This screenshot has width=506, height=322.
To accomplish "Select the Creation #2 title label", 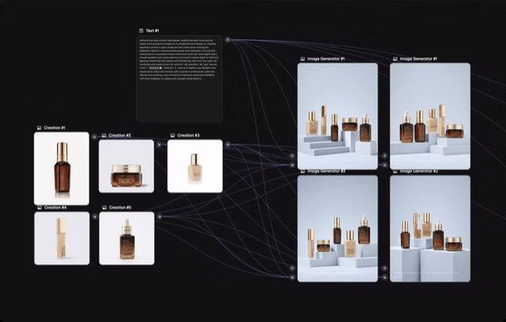I will [x=119, y=136].
